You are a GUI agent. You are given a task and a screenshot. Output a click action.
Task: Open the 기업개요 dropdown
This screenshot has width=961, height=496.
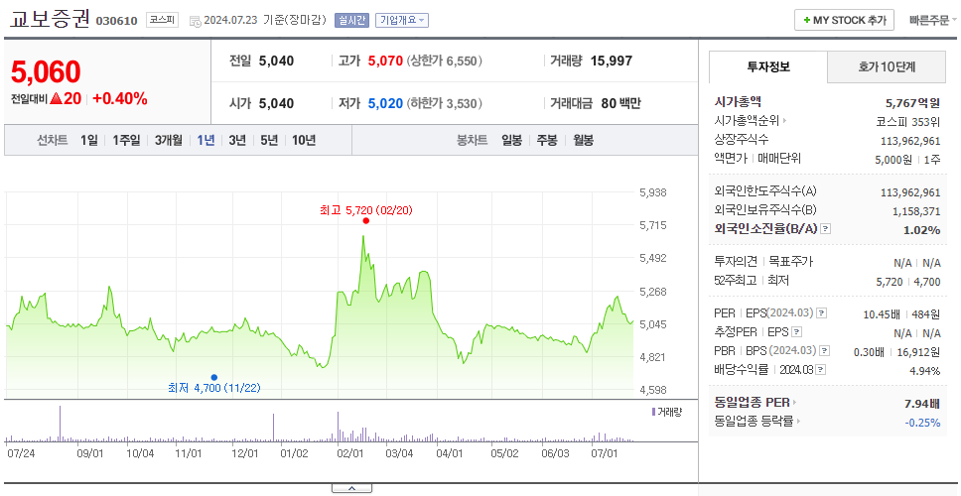(x=402, y=20)
